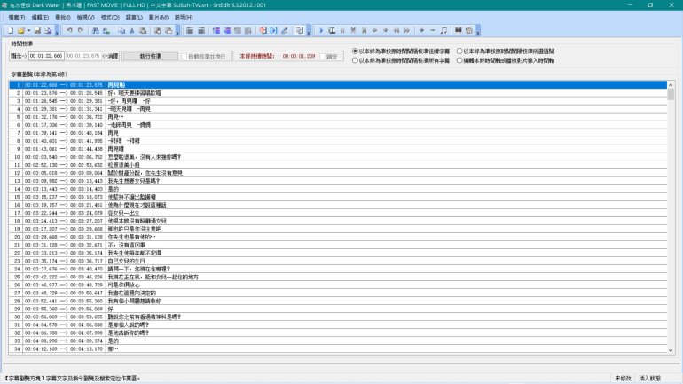Image resolution: width=683 pixels, height=384 pixels.
Task: Click the fast-forward double-arrow icon
Action: pyautogui.click(x=407, y=30)
